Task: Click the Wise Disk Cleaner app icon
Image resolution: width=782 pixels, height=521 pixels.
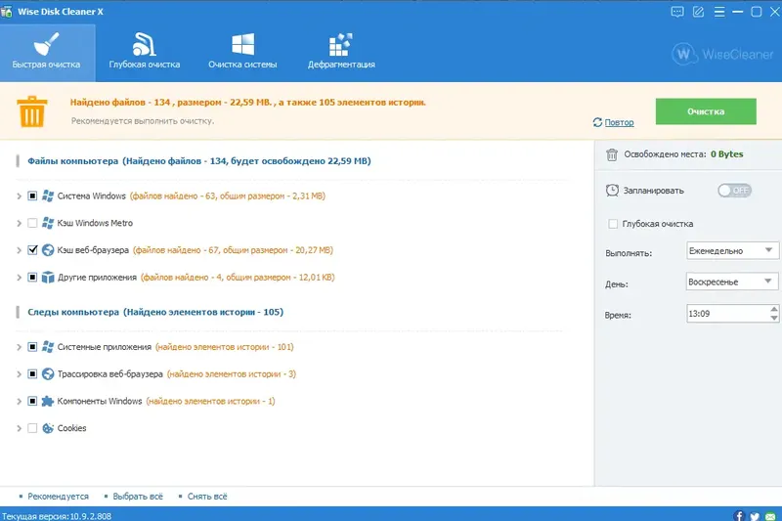Action: pos(7,11)
